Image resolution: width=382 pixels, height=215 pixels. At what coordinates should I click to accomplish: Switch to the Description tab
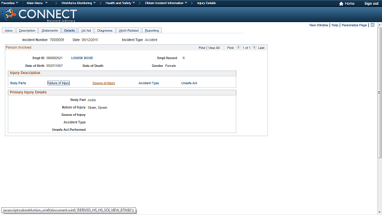[27, 30]
